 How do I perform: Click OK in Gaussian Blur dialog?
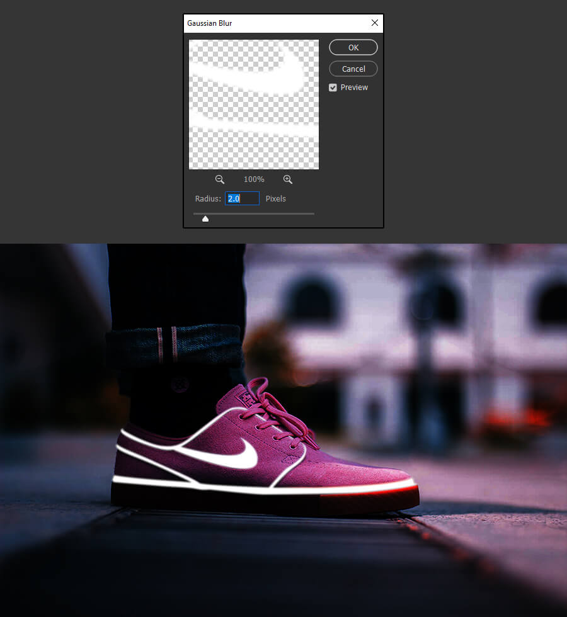[353, 47]
